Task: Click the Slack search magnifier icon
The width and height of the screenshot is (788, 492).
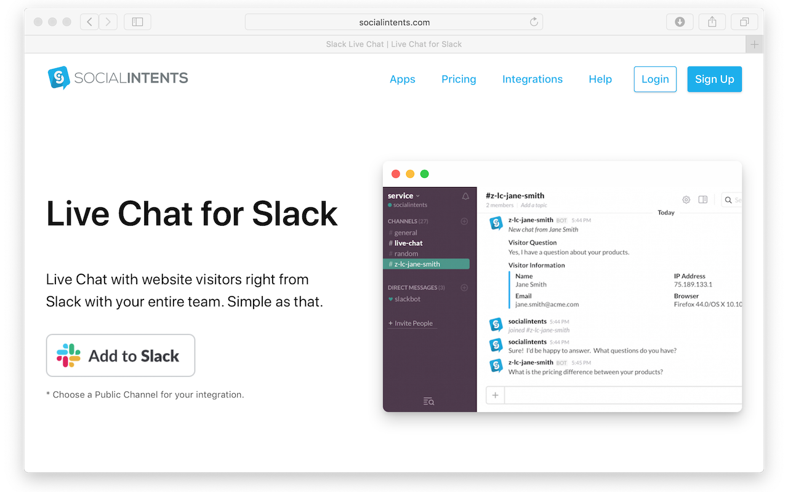Action: pos(728,200)
